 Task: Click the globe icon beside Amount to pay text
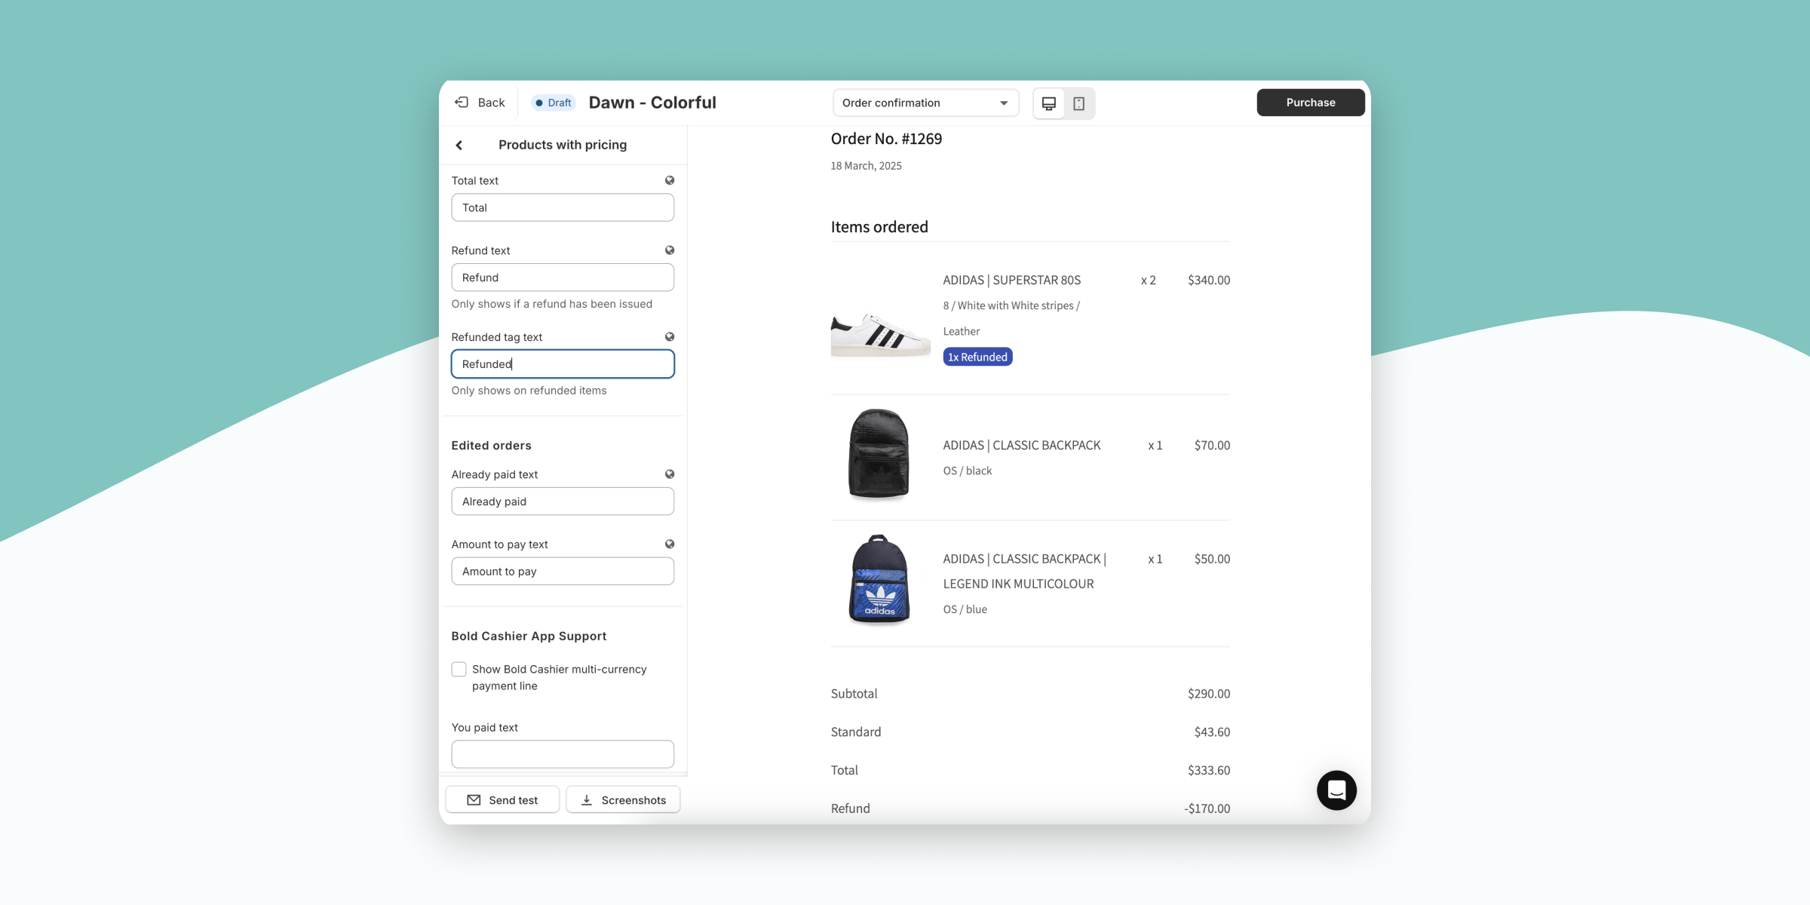670,543
